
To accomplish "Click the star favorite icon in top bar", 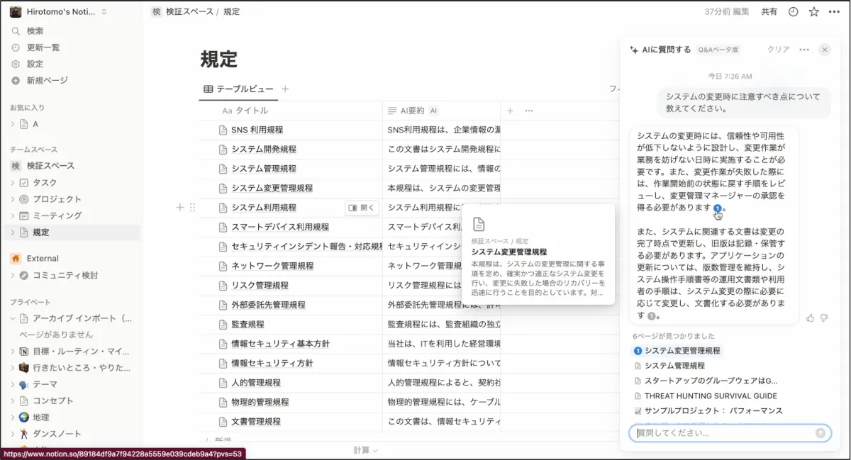I will pyautogui.click(x=813, y=11).
